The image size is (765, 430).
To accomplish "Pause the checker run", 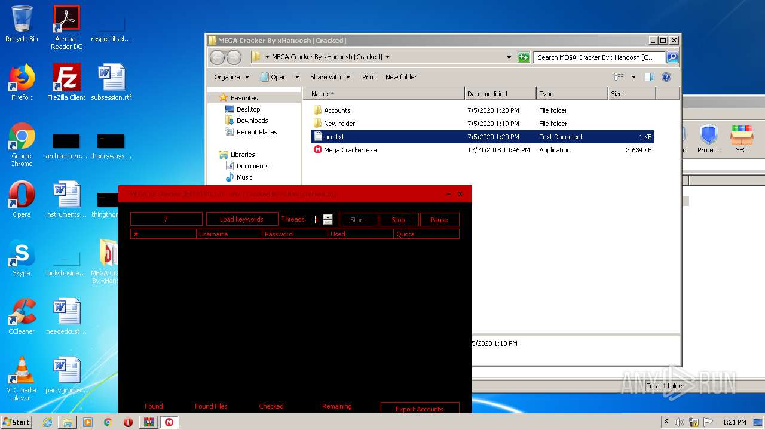I will tap(439, 220).
